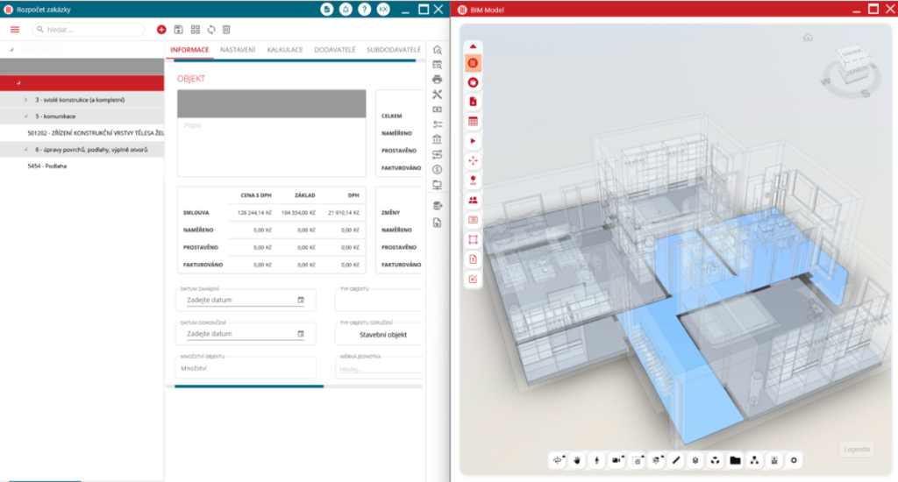
Task: Open the BIM viewer settings gear
Action: 795,460
